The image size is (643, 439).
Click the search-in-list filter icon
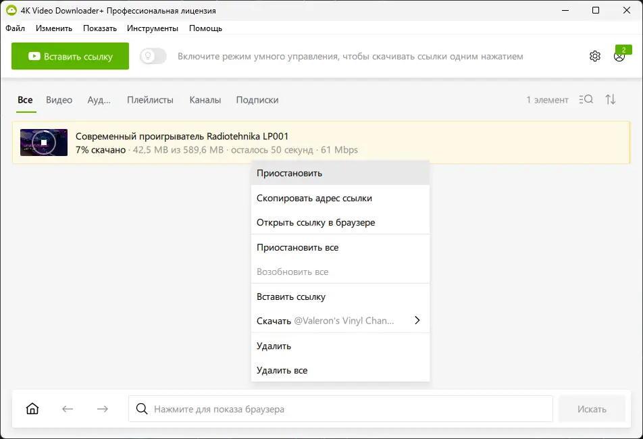(586, 100)
